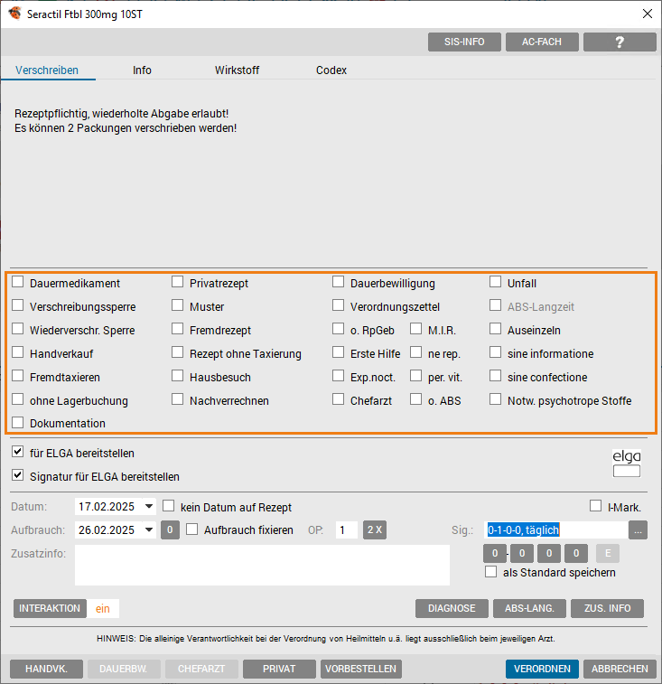Tick the Privatrezept checkbox
Image resolution: width=662 pixels, height=684 pixels.
tap(177, 282)
